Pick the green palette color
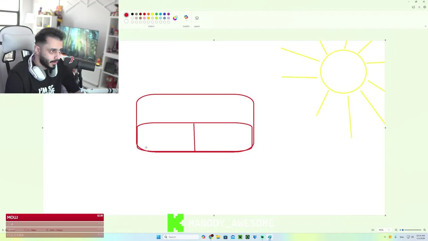Image resolution: width=428 pixels, height=241 pixels. 156,14
